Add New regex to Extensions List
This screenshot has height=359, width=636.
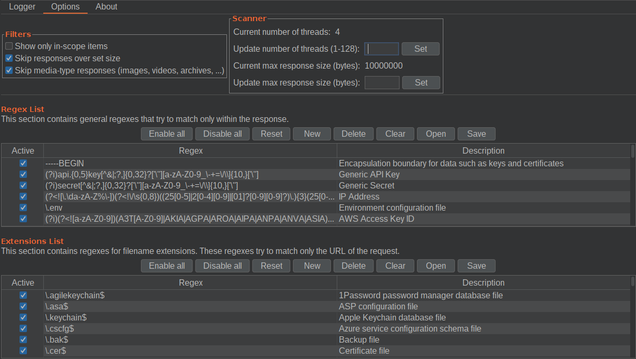click(x=312, y=266)
